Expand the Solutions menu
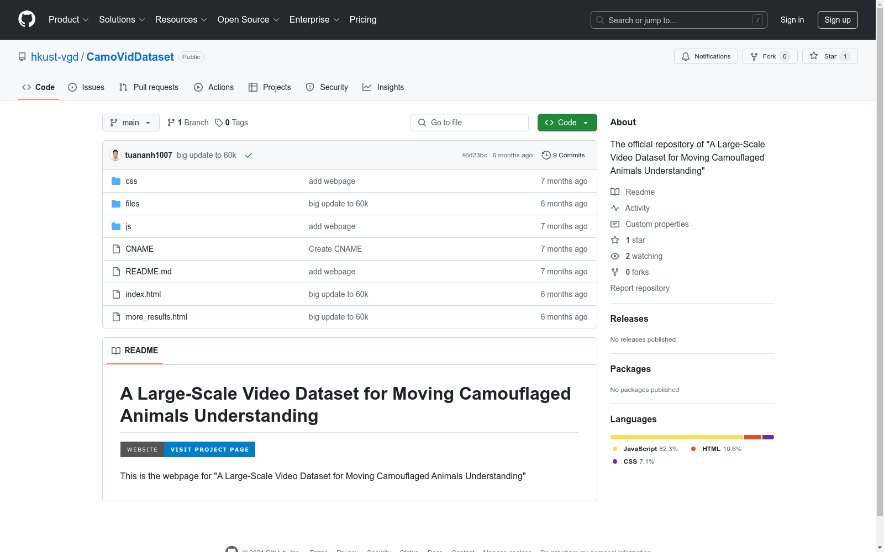The height and width of the screenshot is (552, 884). point(122,19)
